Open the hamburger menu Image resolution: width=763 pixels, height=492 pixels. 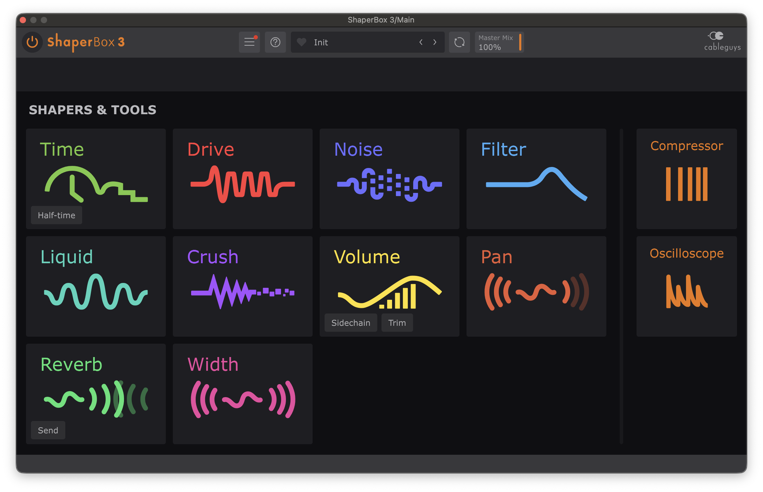(249, 42)
